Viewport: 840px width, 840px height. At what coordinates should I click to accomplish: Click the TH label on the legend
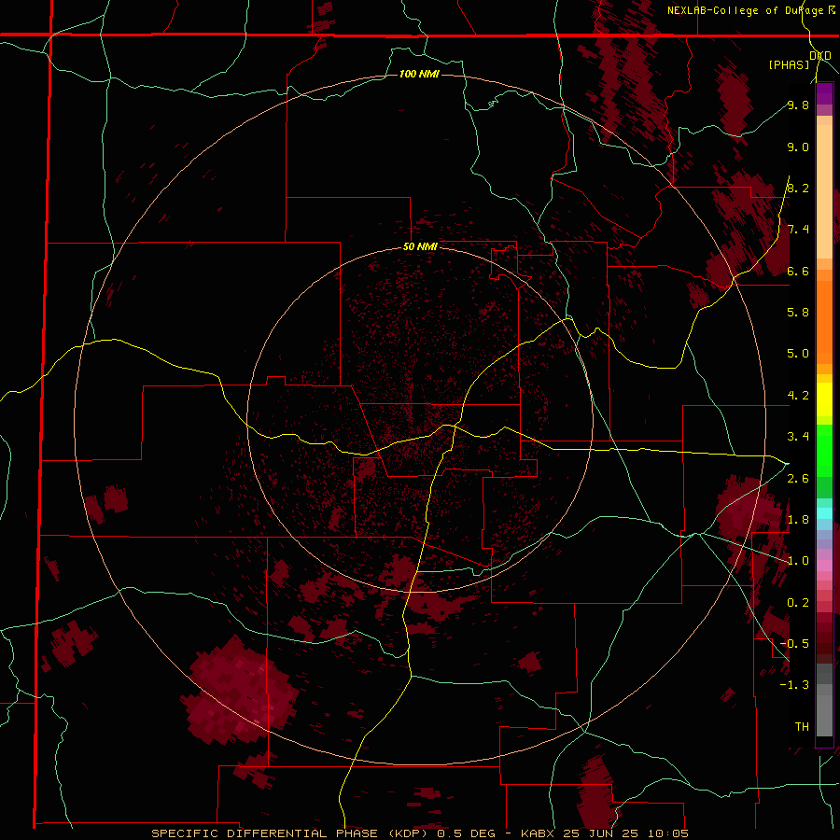(x=802, y=727)
